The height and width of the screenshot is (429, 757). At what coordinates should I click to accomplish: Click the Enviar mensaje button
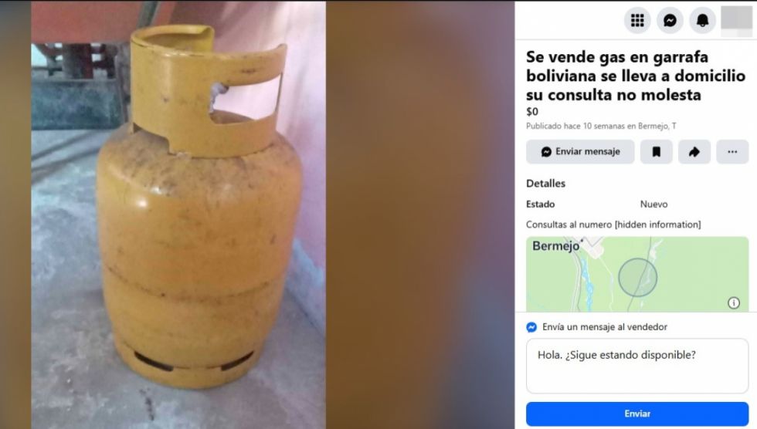tap(580, 152)
